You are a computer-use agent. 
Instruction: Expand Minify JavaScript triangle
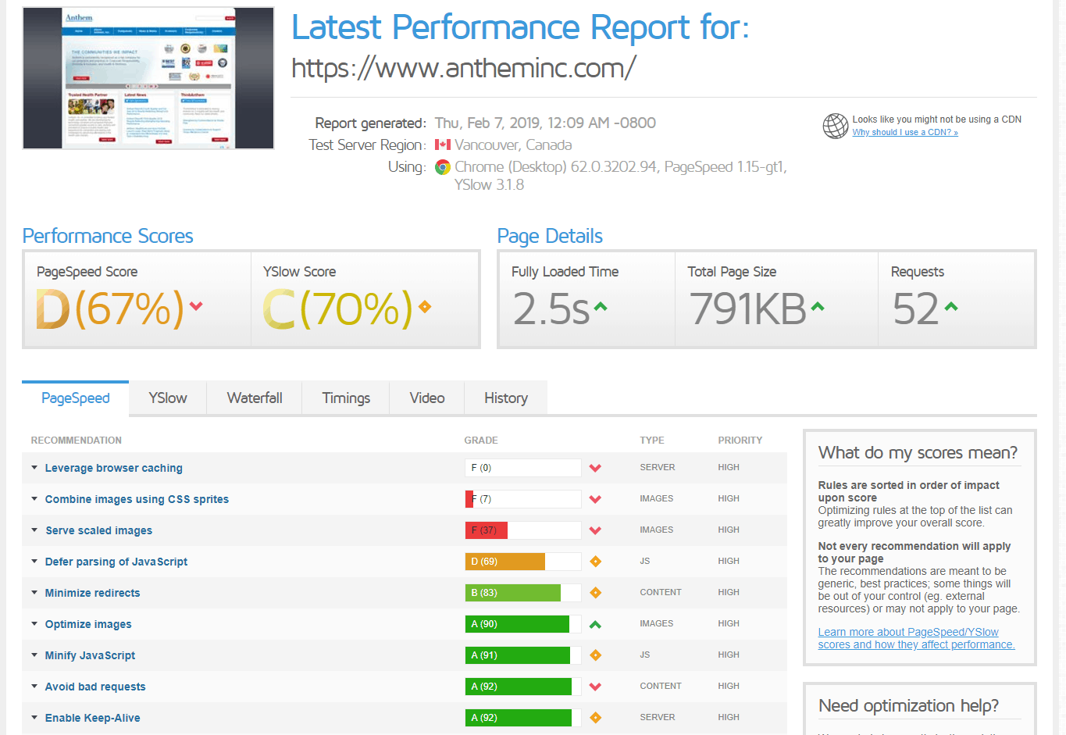tap(34, 655)
